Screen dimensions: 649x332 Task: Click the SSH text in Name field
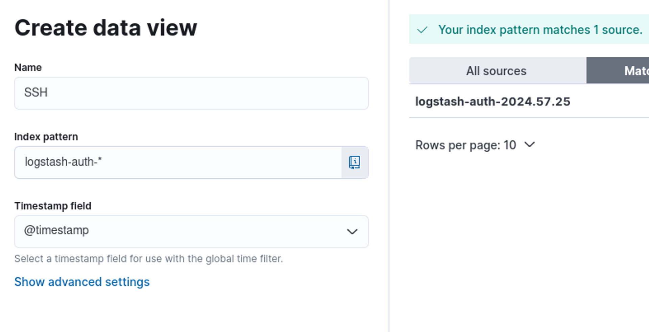(x=36, y=93)
